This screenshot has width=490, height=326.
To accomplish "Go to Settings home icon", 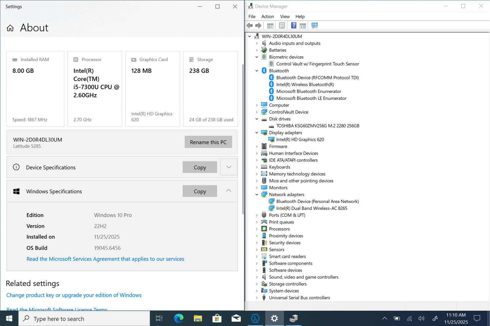I will coord(10,28).
